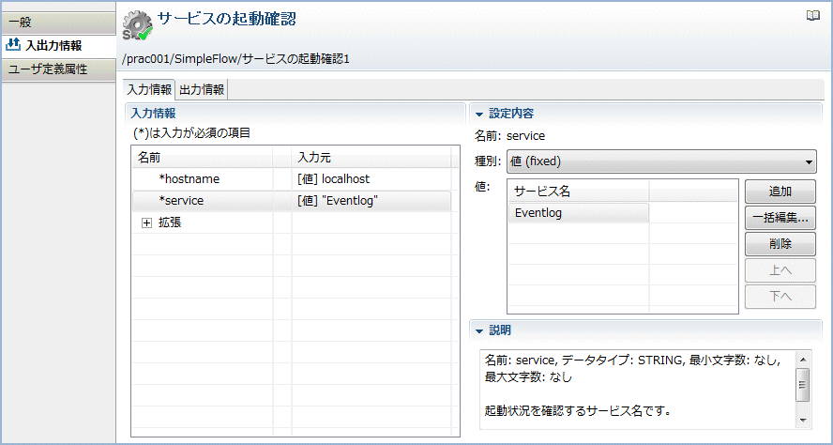Click the description scrollbar up arrow
The height and width of the screenshot is (445, 833).
click(x=802, y=358)
